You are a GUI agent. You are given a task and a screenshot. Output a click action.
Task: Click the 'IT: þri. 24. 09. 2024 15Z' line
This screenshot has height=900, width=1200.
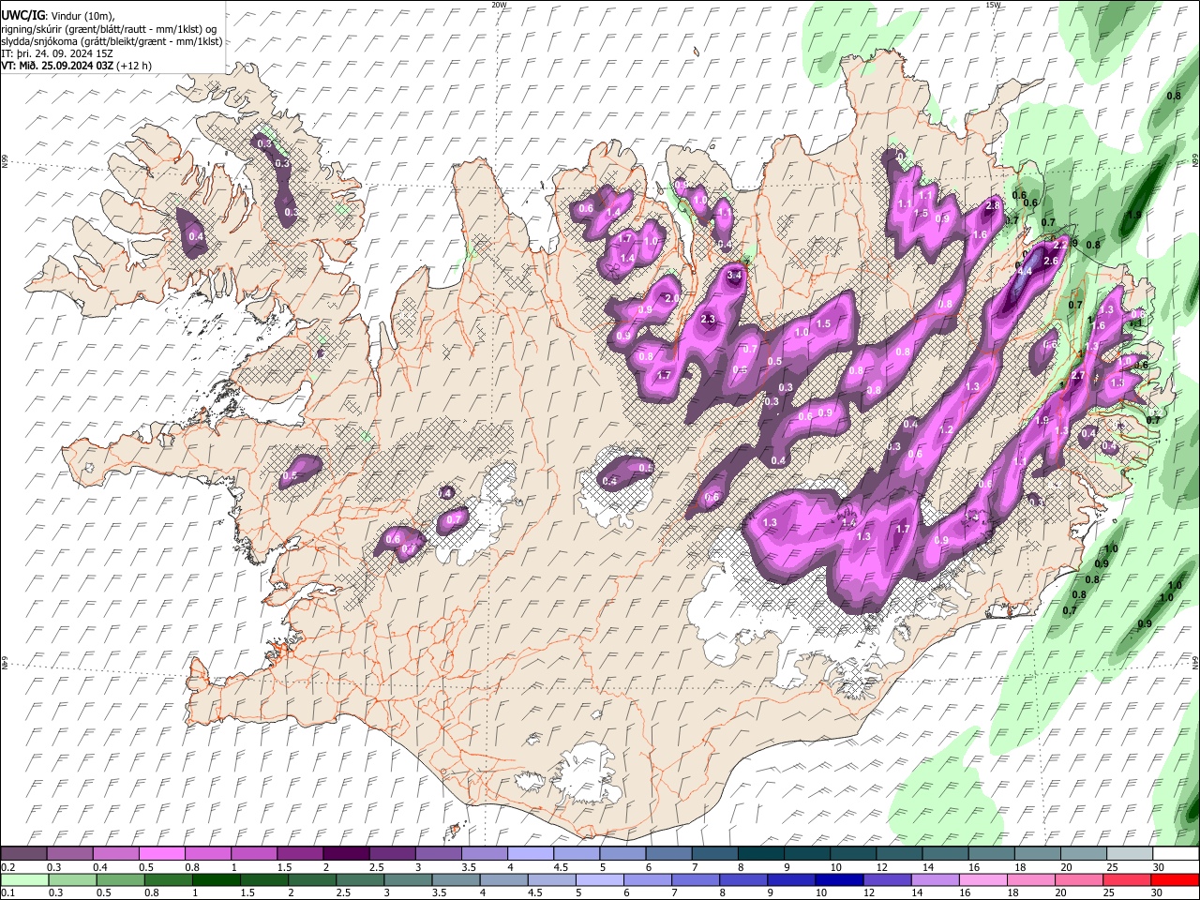pos(57,53)
